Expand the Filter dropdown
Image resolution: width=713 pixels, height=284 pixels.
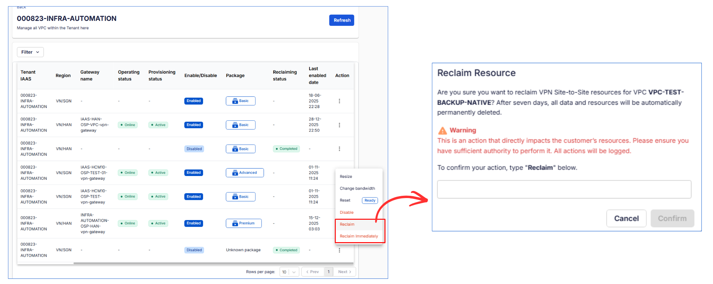coord(30,52)
